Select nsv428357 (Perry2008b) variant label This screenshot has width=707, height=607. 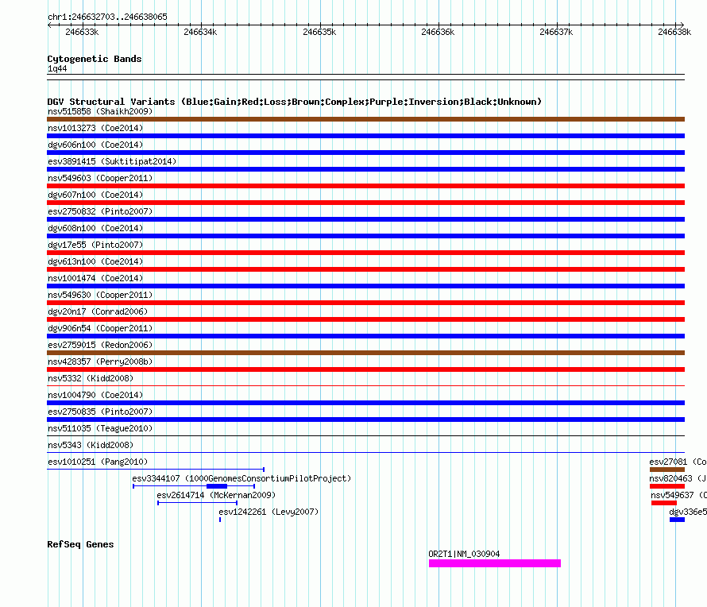point(100,361)
